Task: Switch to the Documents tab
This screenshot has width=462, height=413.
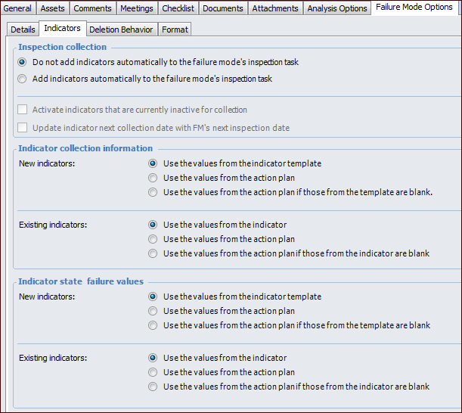Action: click(x=224, y=8)
